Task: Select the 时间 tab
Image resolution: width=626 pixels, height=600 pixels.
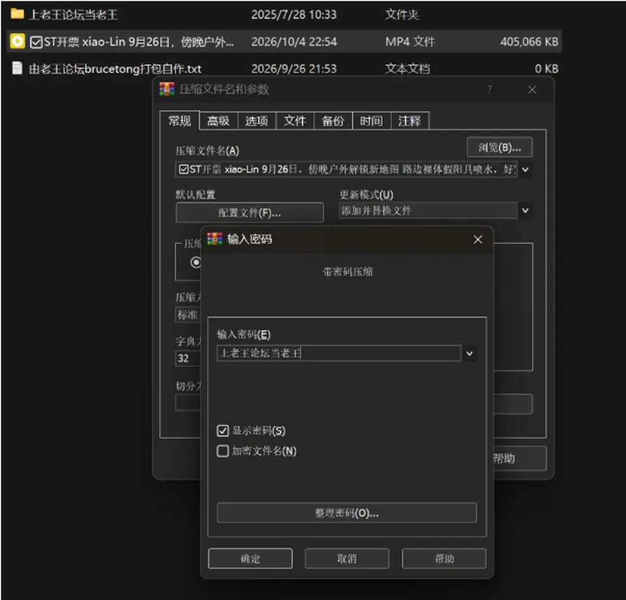Action: [371, 121]
